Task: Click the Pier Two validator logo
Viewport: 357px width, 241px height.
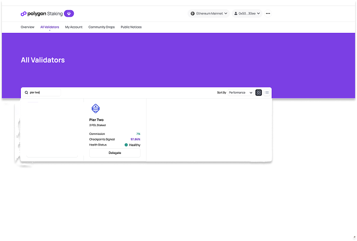Action: click(96, 108)
